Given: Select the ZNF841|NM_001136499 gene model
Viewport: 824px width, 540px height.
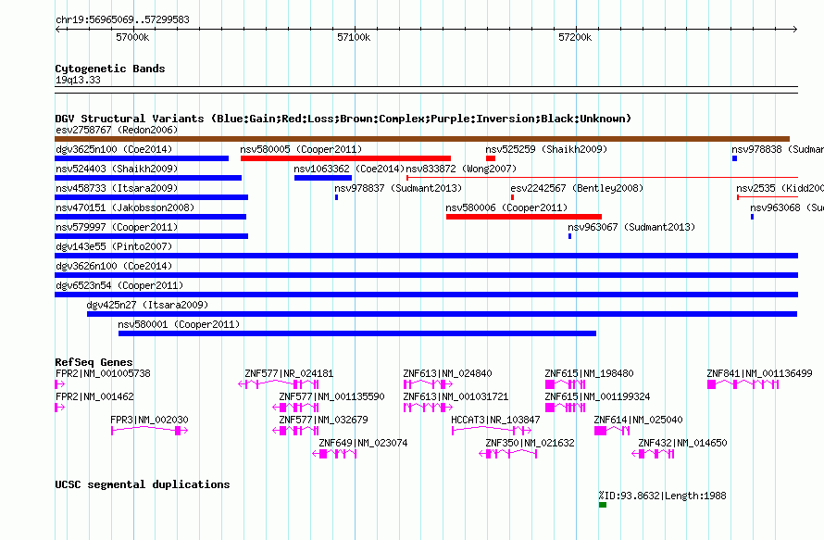Looking at the screenshot, I should [x=743, y=384].
